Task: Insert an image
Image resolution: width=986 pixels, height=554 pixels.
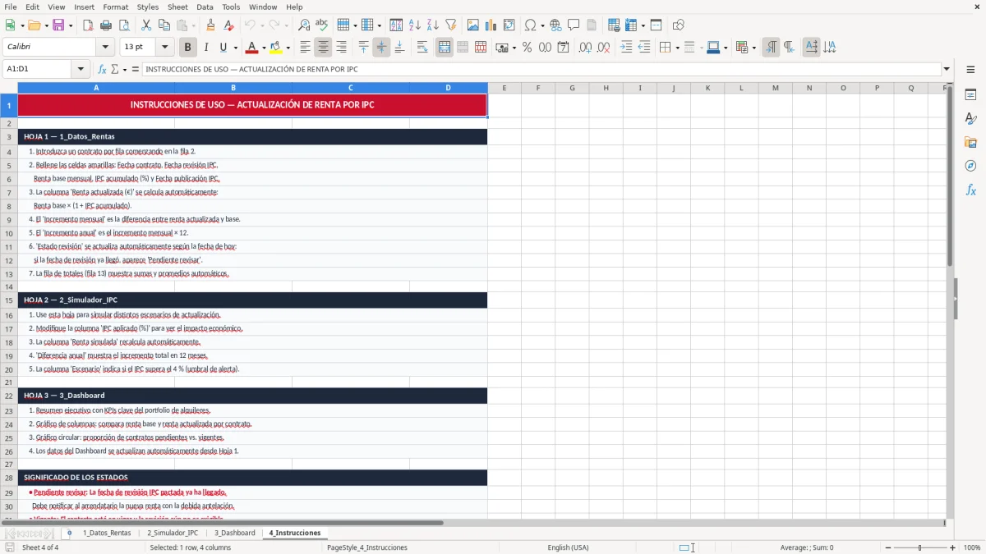Action: pyautogui.click(x=473, y=25)
